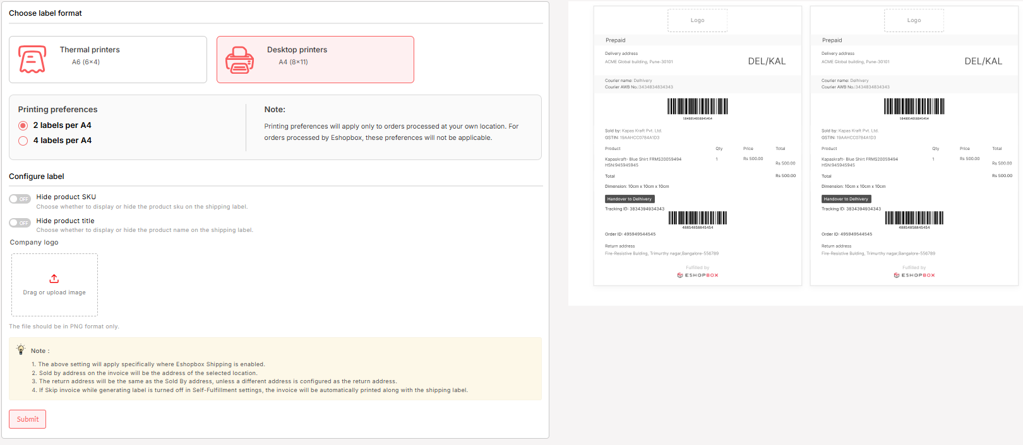Click the Desktop printers icon
1023x445 pixels.
[x=239, y=60]
